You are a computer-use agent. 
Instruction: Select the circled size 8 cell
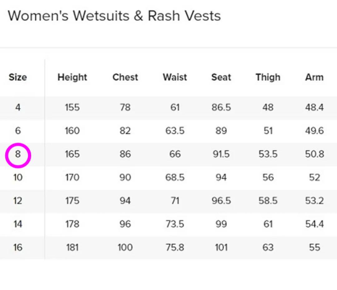18,154
